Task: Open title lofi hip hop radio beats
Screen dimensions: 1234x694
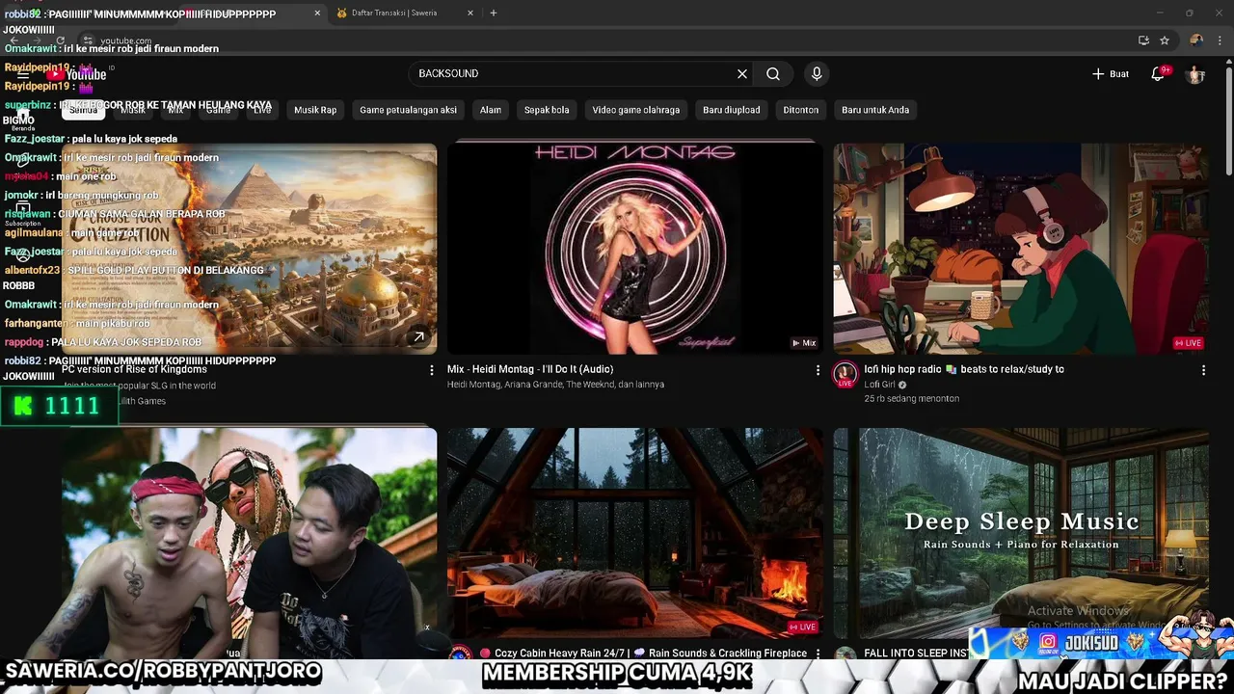Action: 964,369
